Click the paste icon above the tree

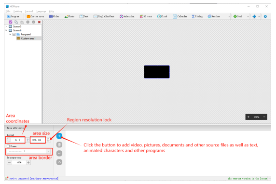coord(22,22)
